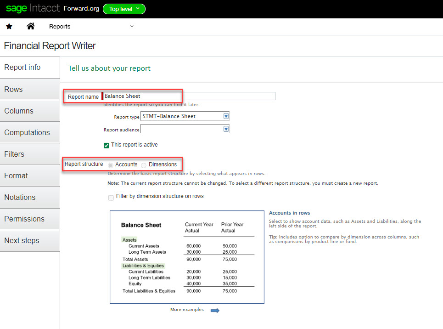Open the Permissions tab
Screen dimensions: 443x329
coord(30,219)
